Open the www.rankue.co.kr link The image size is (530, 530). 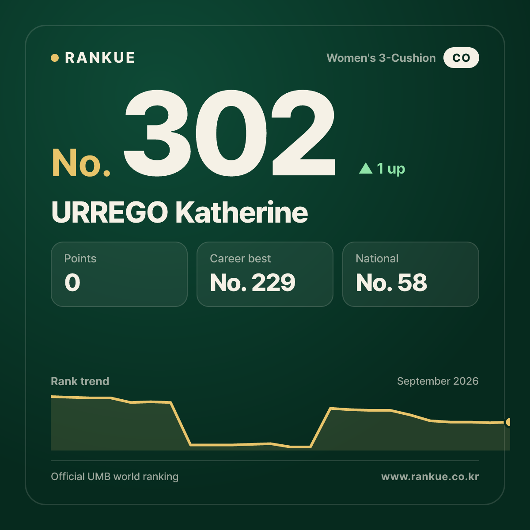pyautogui.click(x=430, y=477)
